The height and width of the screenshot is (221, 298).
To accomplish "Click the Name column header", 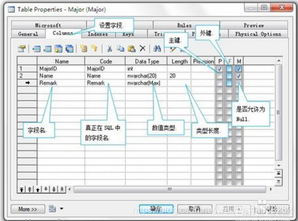I will click(x=61, y=62).
